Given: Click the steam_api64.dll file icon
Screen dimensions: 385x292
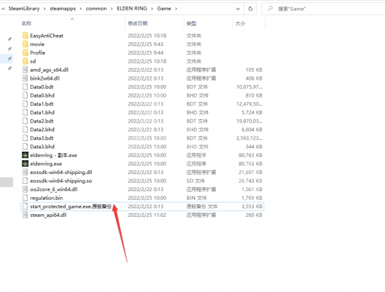Looking at the screenshot, I should (x=25, y=215).
